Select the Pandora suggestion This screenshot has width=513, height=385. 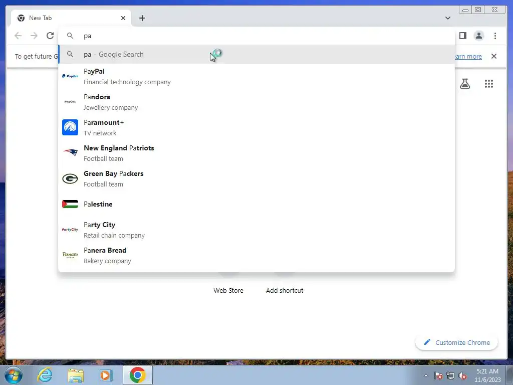pos(256,102)
